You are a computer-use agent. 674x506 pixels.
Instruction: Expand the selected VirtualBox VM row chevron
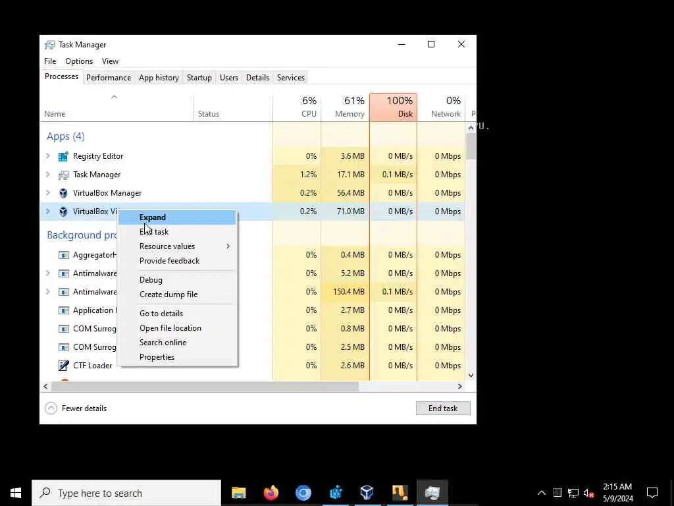48,211
